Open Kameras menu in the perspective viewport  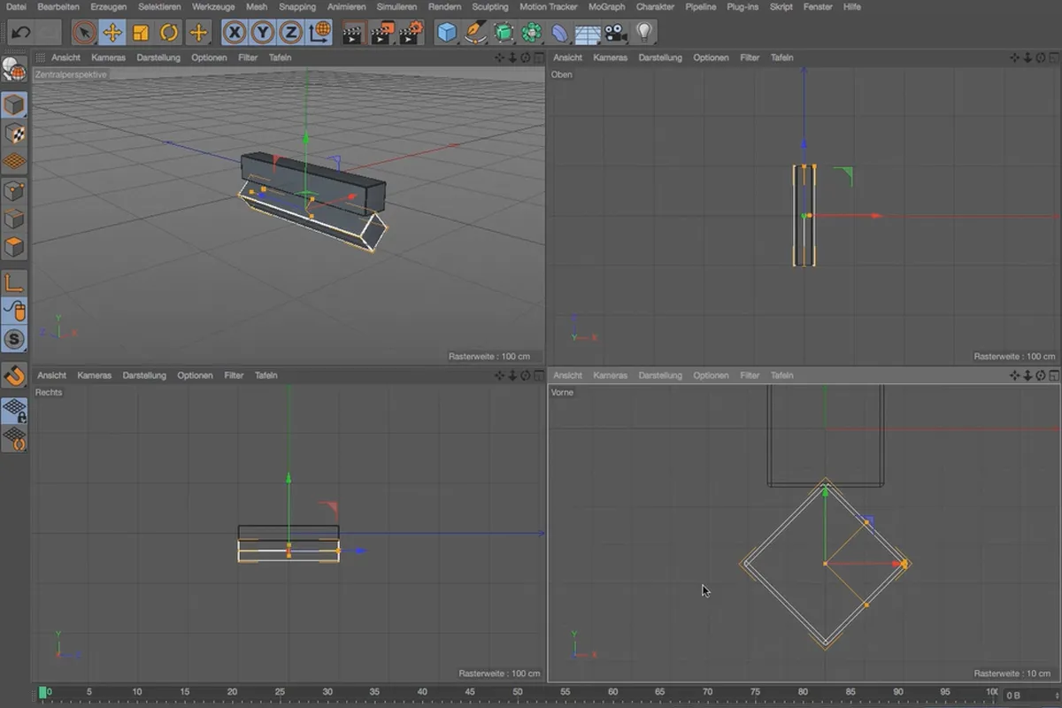pos(108,58)
